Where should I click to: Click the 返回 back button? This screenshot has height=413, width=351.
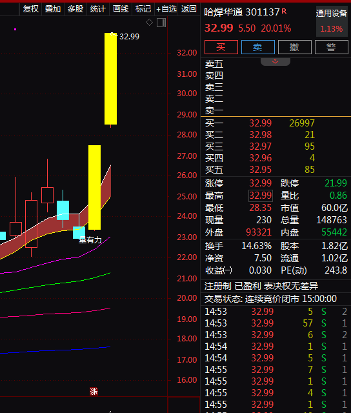pyautogui.click(x=189, y=9)
